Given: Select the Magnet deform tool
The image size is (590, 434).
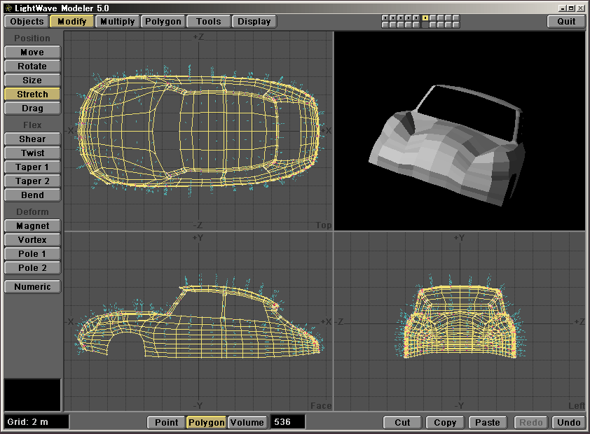Looking at the screenshot, I should pos(32,226).
